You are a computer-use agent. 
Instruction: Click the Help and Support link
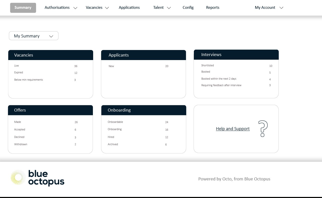(233, 129)
